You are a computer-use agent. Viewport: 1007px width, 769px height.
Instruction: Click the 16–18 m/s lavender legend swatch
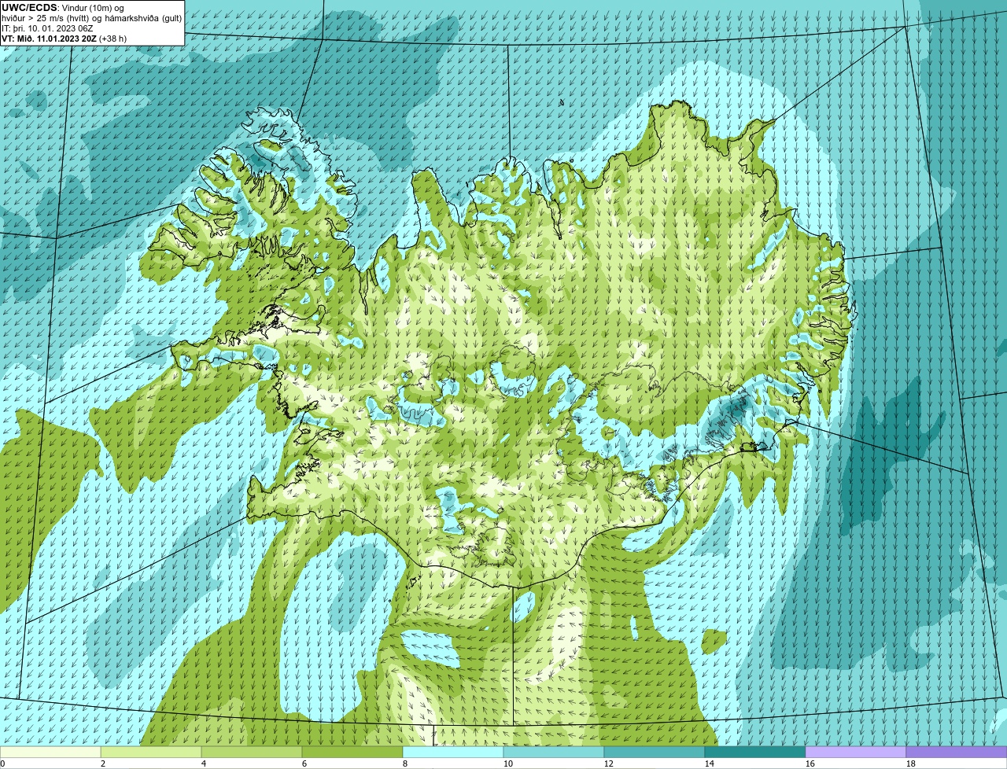pyautogui.click(x=856, y=752)
